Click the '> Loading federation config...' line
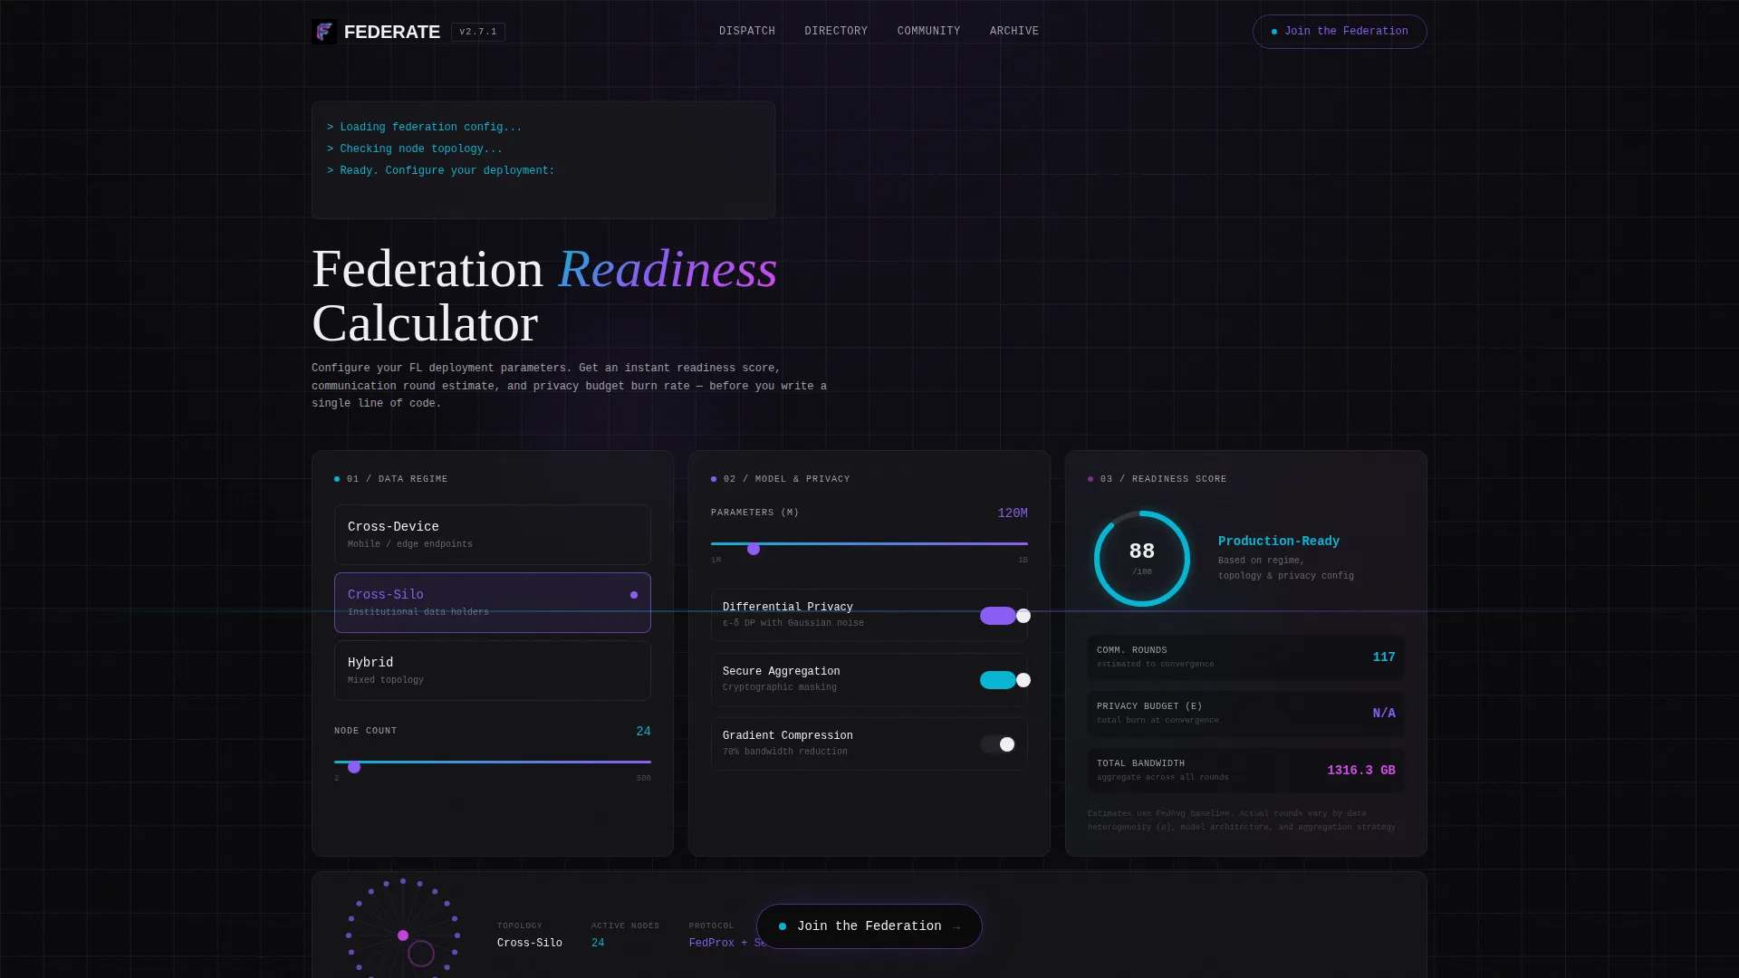This screenshot has height=978, width=1739. pos(424,127)
